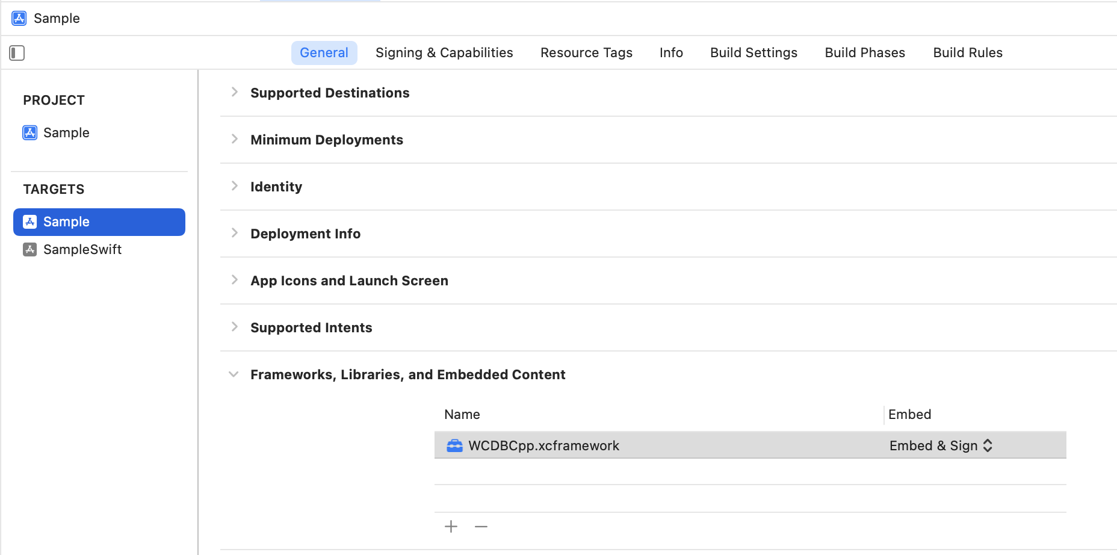
Task: Click the App Icons and Launch Screen heading
Action: point(349,281)
